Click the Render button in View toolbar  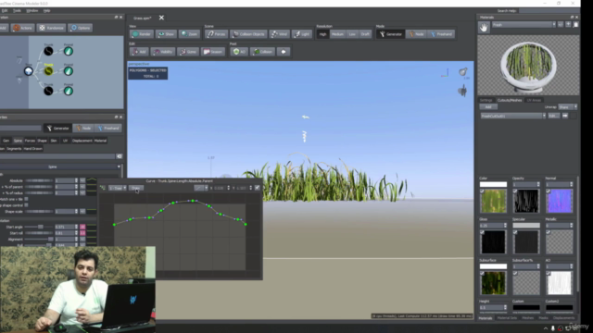(x=142, y=34)
